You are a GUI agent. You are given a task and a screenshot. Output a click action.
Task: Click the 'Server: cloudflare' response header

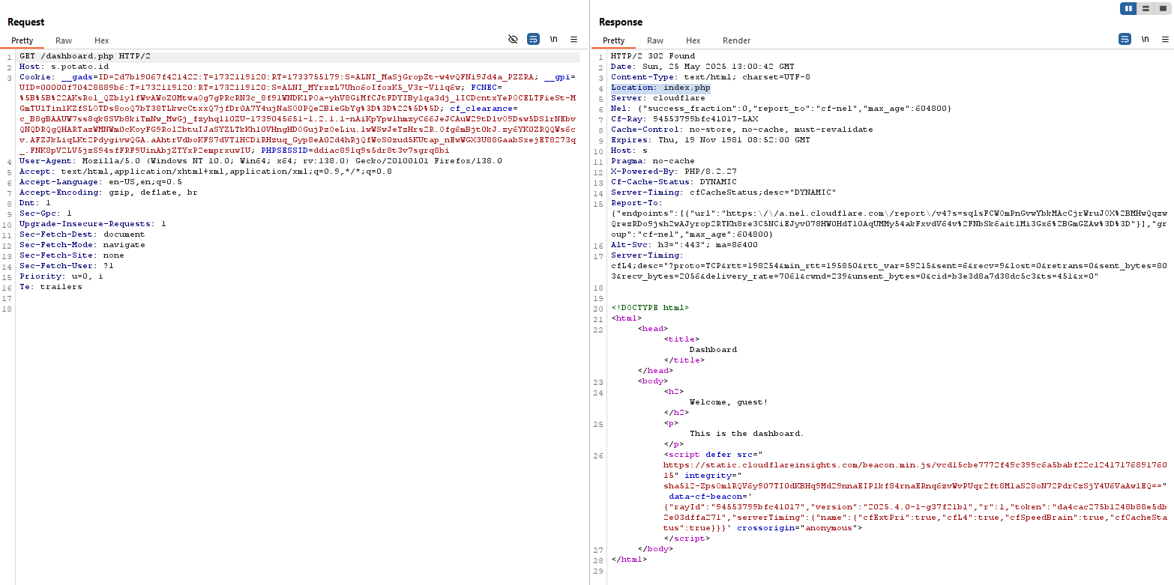(658, 98)
